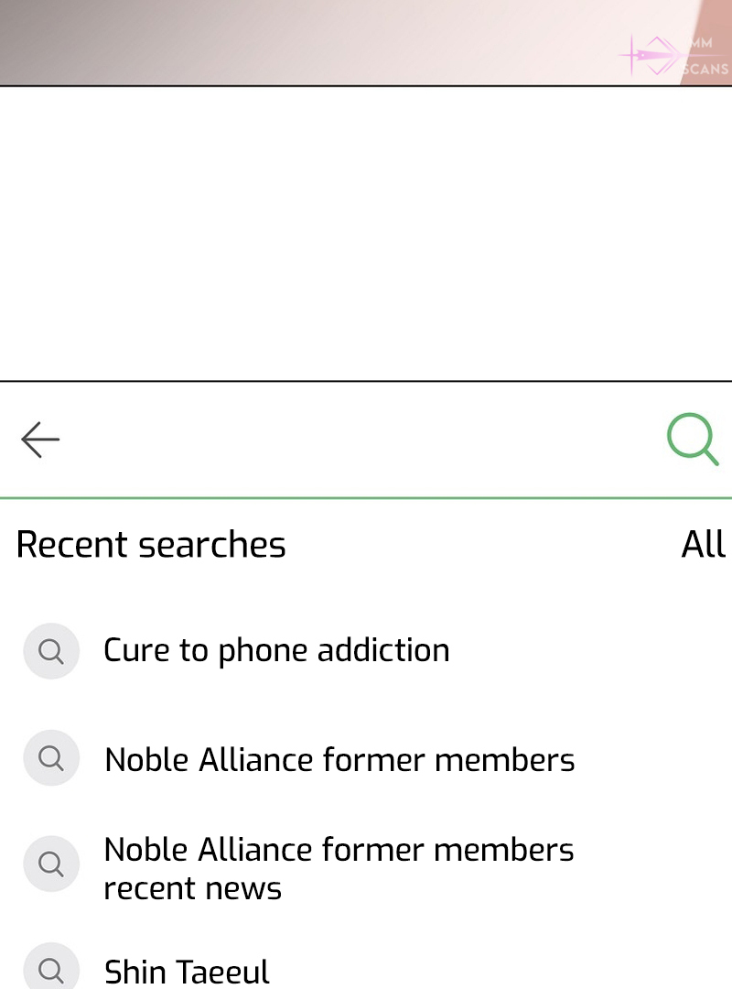Screen dimensions: 732x989
Task: Tap the gradient image panel at the top
Action: [320, 41]
